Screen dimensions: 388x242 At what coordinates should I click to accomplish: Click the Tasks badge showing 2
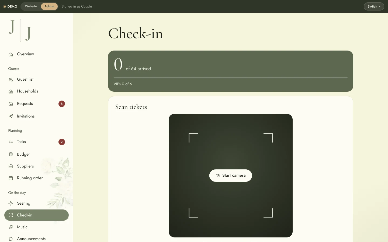point(62,142)
